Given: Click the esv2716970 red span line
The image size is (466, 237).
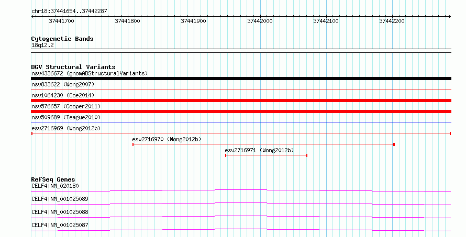Looking at the screenshot, I should coord(263,144).
